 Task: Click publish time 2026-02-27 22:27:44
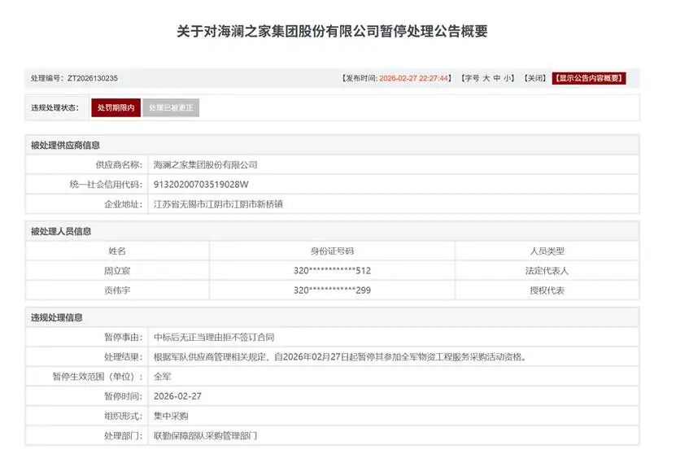(413, 78)
